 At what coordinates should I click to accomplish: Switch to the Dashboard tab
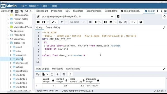pyautogui.click(x=42, y=11)
